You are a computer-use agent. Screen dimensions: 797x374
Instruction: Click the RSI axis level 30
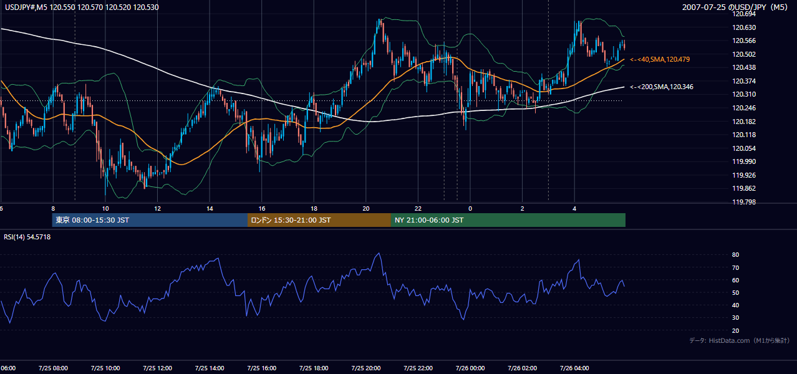(x=736, y=318)
